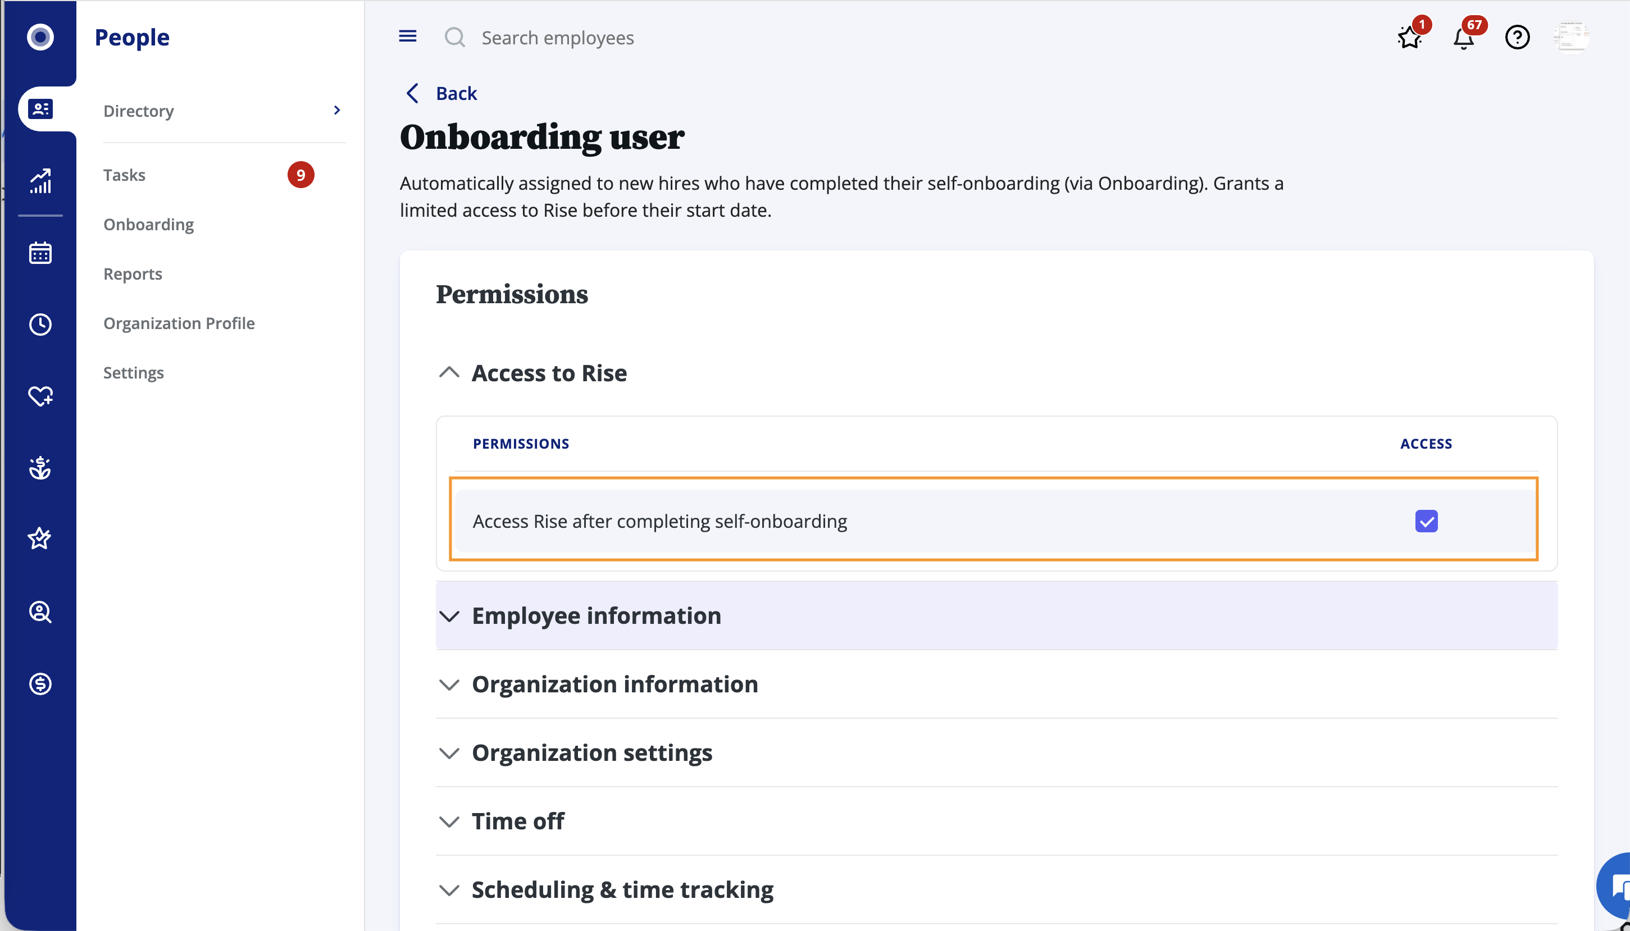Open the Tasks menu item
The image size is (1630, 931).
125,175
